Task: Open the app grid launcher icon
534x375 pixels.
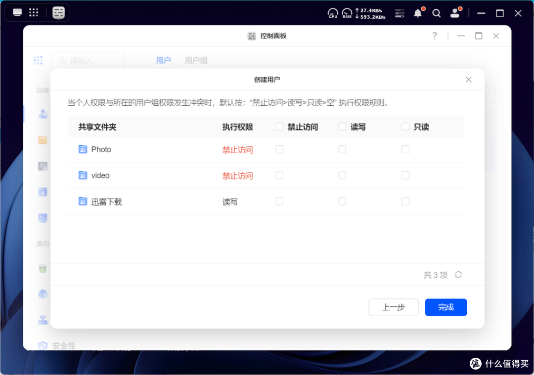Action: pos(34,13)
